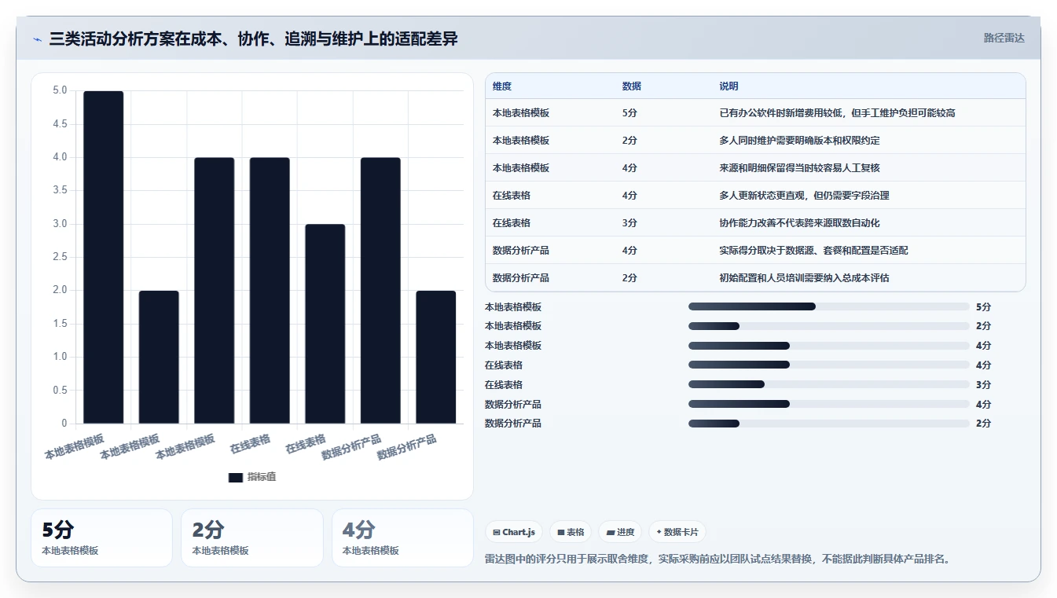The image size is (1057, 598).
Task: Click the text 多人同时维护需要明确版本和权限约定
Action: (x=799, y=141)
